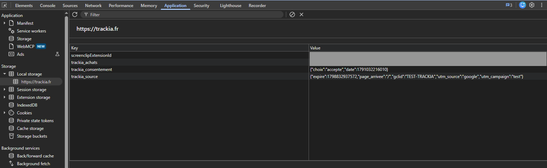Clear all local storage entries icon

click(x=292, y=15)
